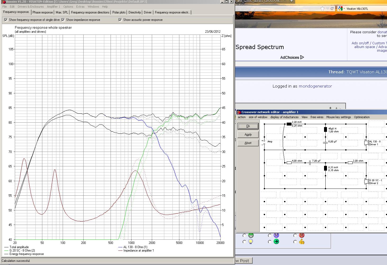Reload the browser page
The image size is (387, 265).
(x=332, y=8)
